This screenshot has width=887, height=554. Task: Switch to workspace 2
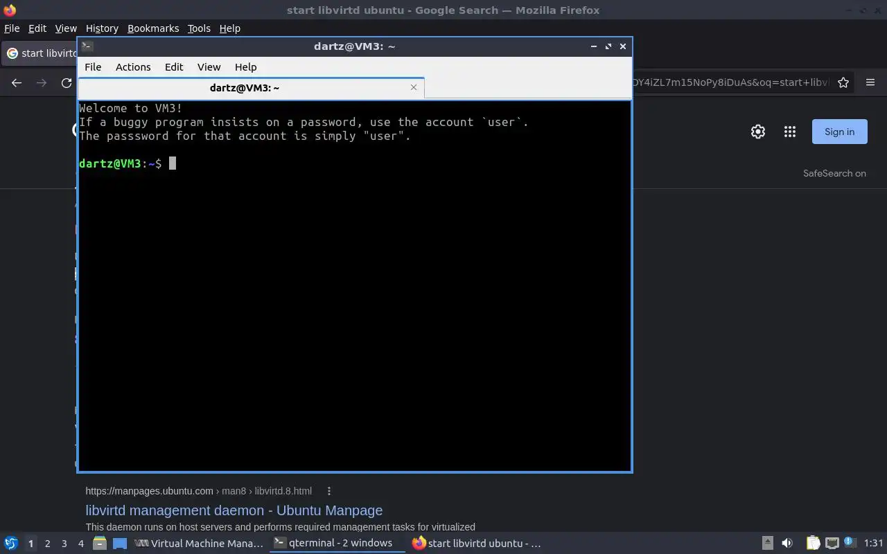click(47, 544)
